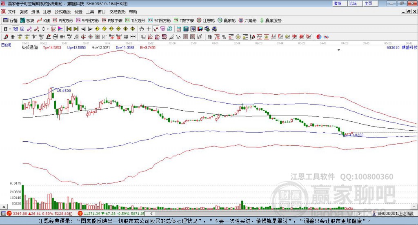Select the crosshair plus cursor tool
Viewport: 418px width, 225px height.
149,29
